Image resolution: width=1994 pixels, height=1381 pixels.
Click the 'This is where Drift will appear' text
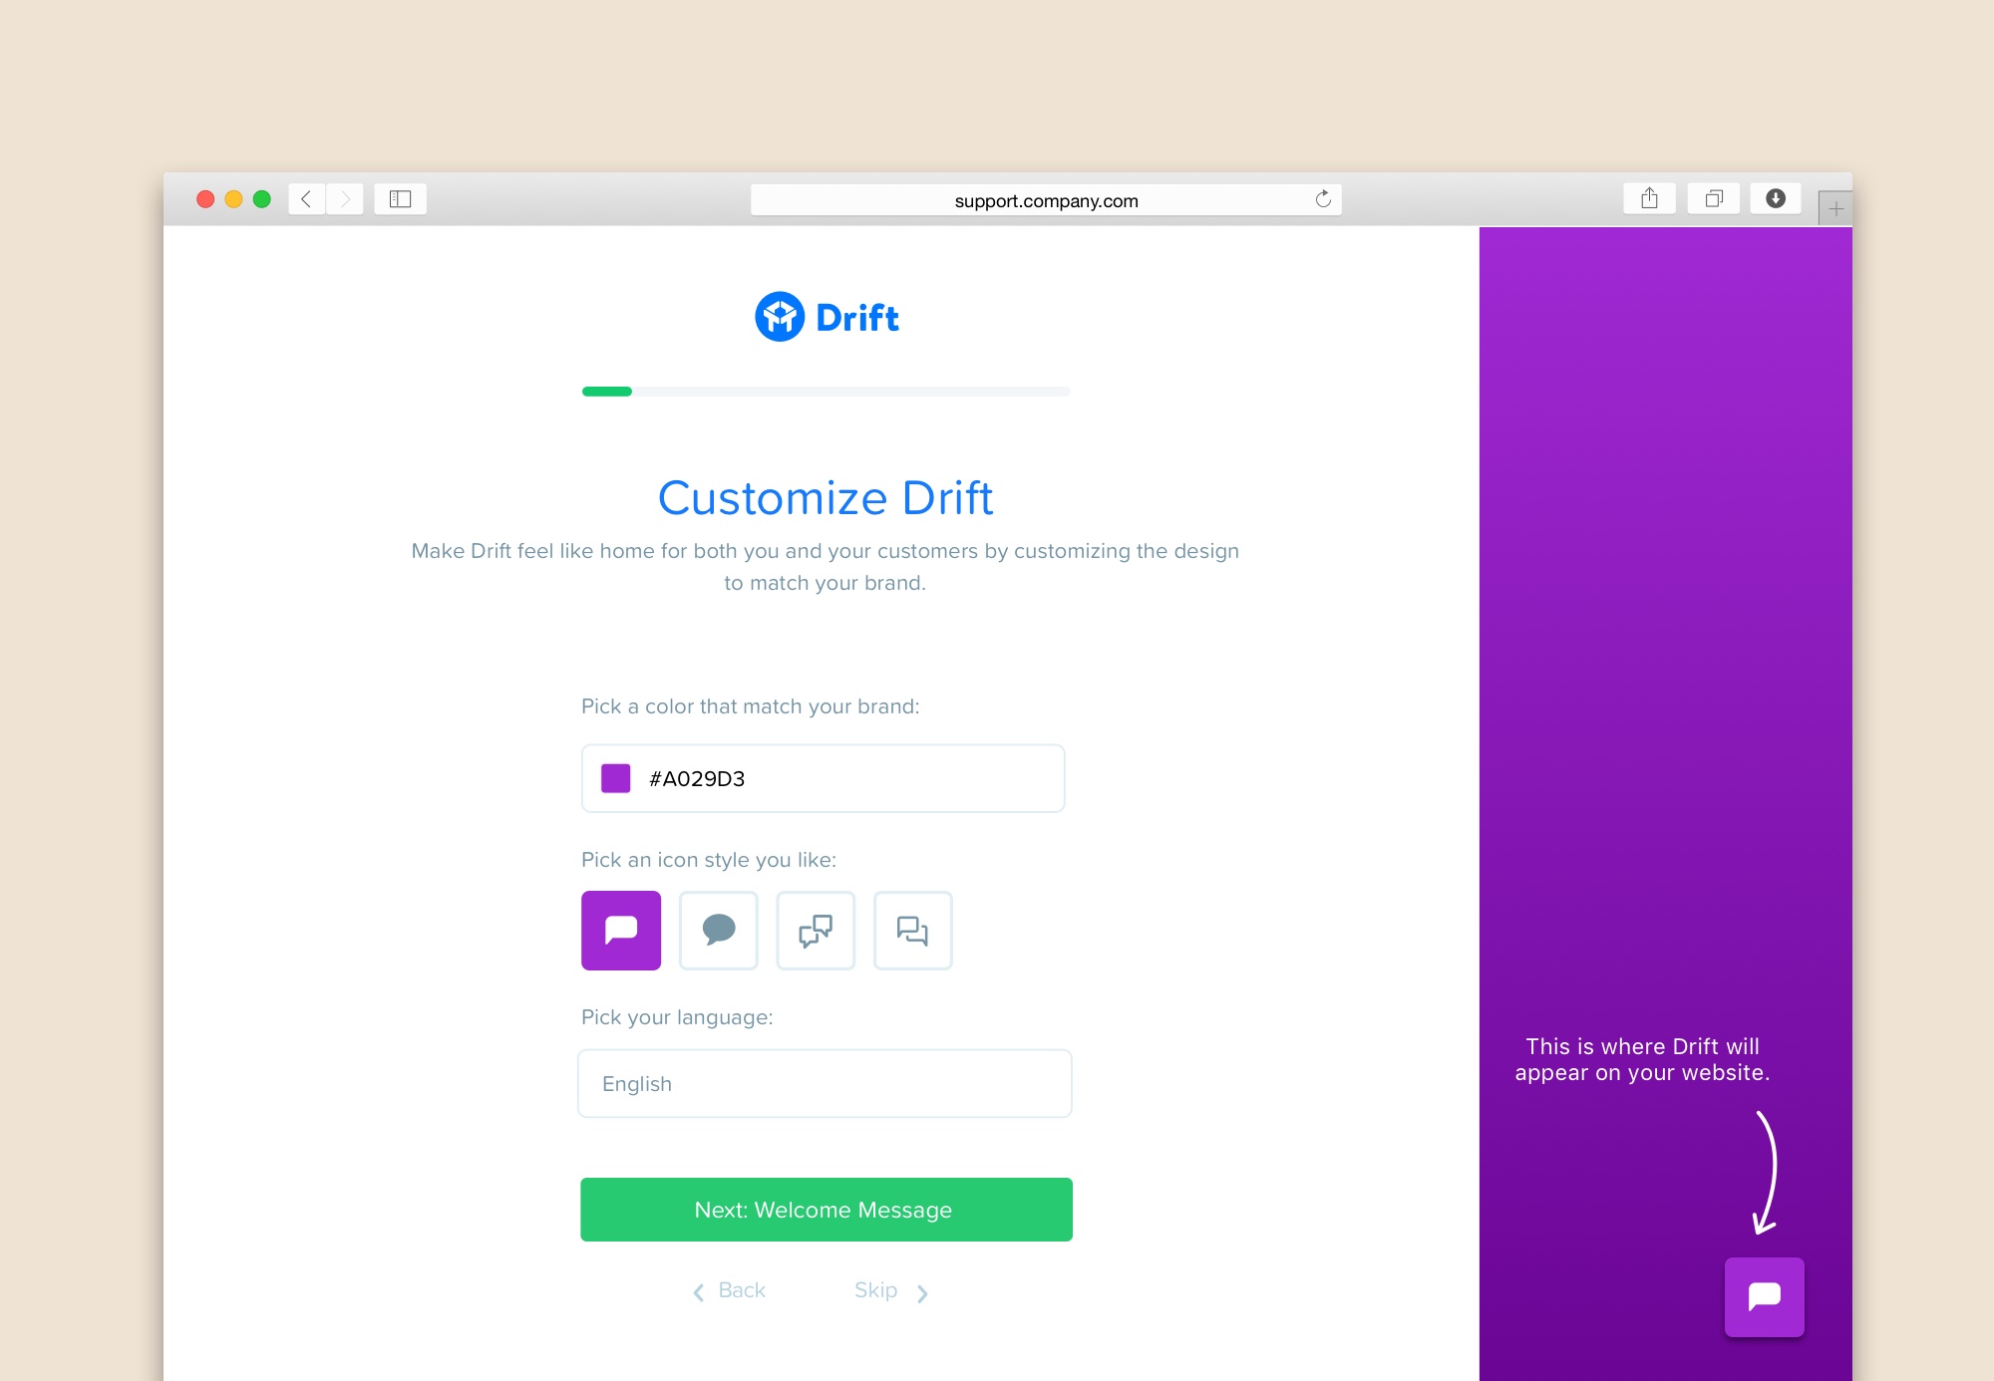tap(1642, 1059)
